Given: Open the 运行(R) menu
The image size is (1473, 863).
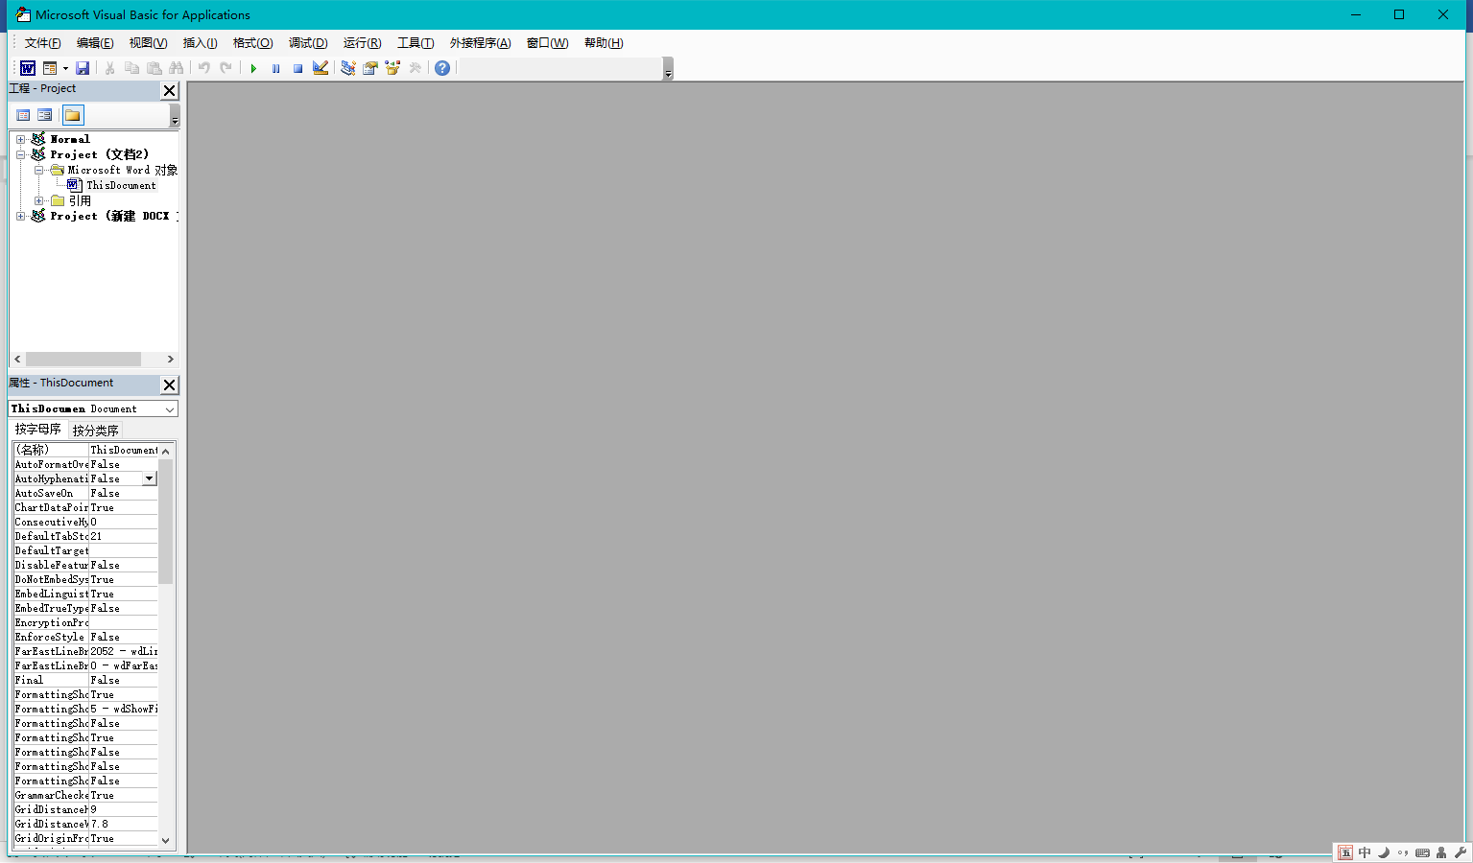Looking at the screenshot, I should [362, 43].
